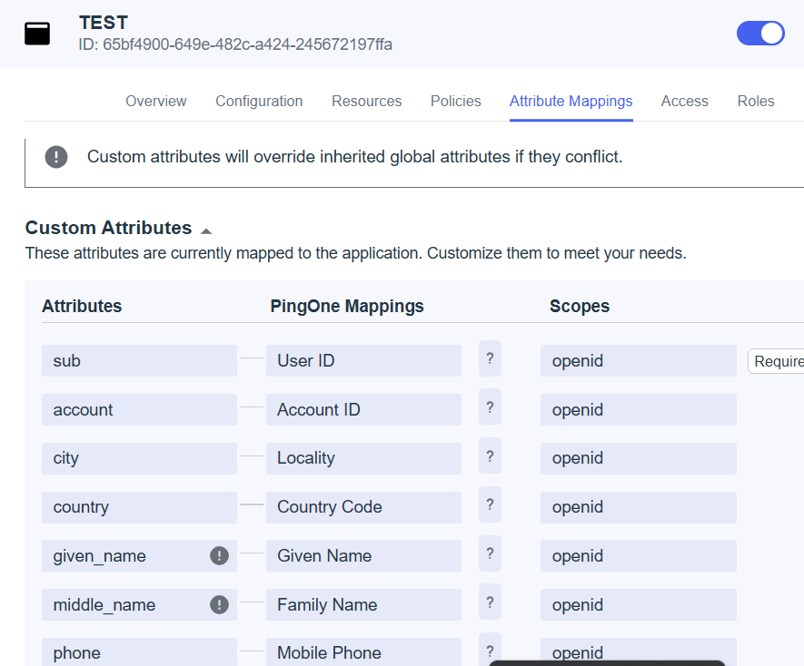
Task: Click the help icon beside Country Code
Action: point(490,505)
